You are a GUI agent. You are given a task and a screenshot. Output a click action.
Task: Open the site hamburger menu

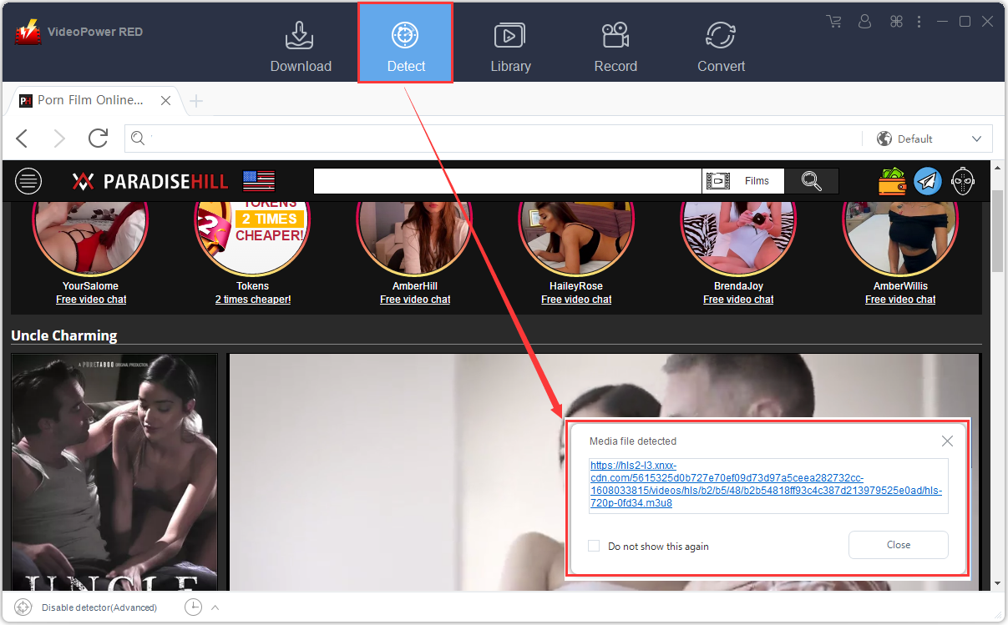[28, 180]
